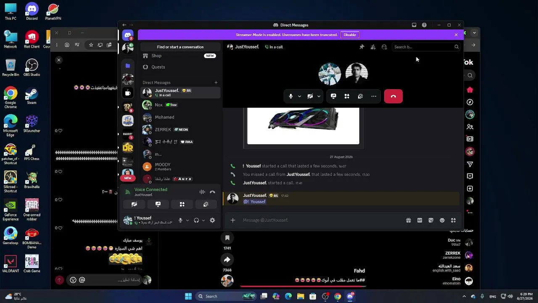Open apps launcher in message bar

tap(453, 220)
